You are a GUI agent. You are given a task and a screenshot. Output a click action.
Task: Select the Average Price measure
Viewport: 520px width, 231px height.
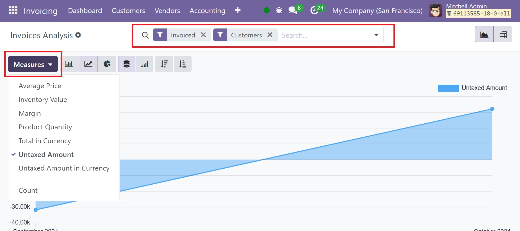coord(64,86)
